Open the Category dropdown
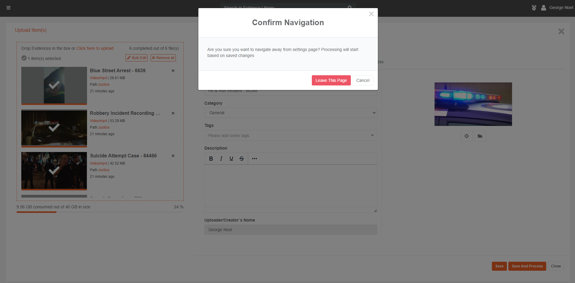 291,113
